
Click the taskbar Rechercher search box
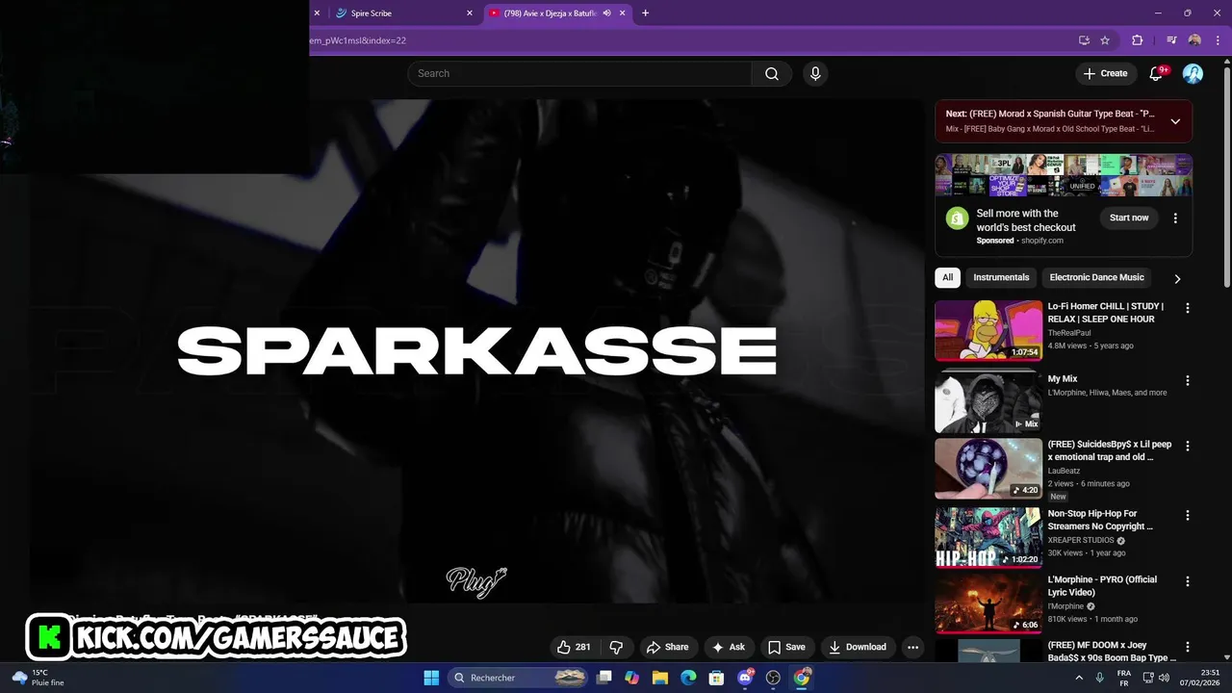point(520,678)
